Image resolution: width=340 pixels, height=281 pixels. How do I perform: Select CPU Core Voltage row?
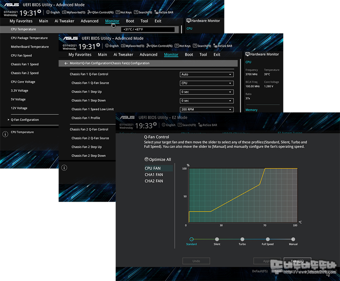click(23, 82)
